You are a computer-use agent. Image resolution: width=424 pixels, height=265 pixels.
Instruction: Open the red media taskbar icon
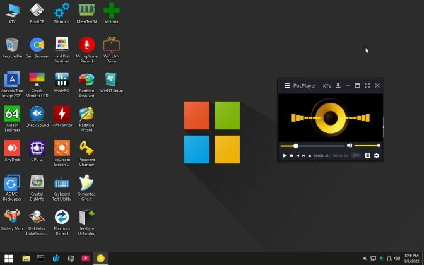tap(86, 258)
